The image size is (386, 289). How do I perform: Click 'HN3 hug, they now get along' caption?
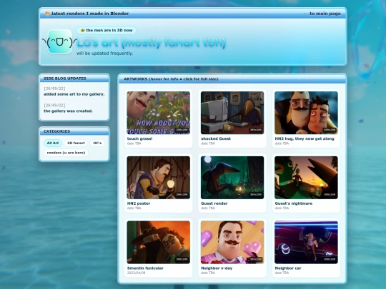point(305,138)
